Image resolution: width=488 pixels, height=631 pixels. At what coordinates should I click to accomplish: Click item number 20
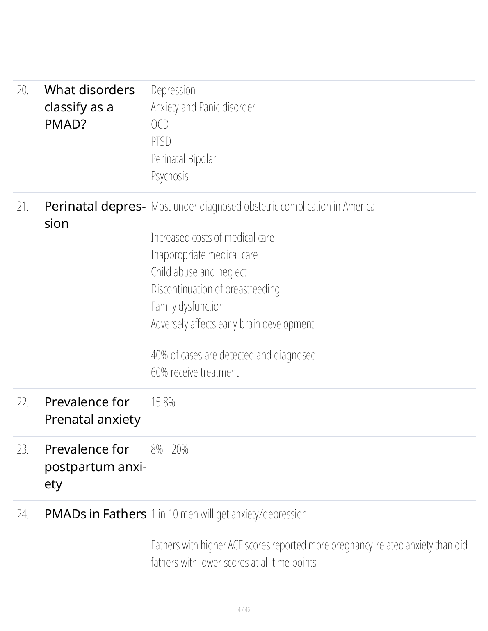coord(23,90)
